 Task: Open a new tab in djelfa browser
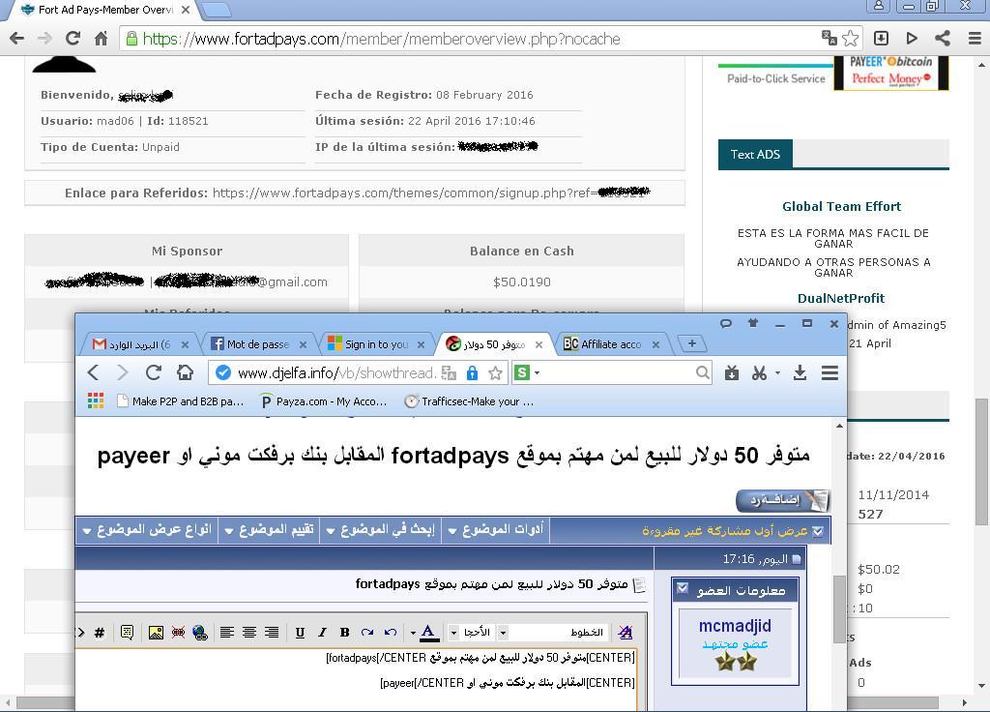pyautogui.click(x=692, y=343)
